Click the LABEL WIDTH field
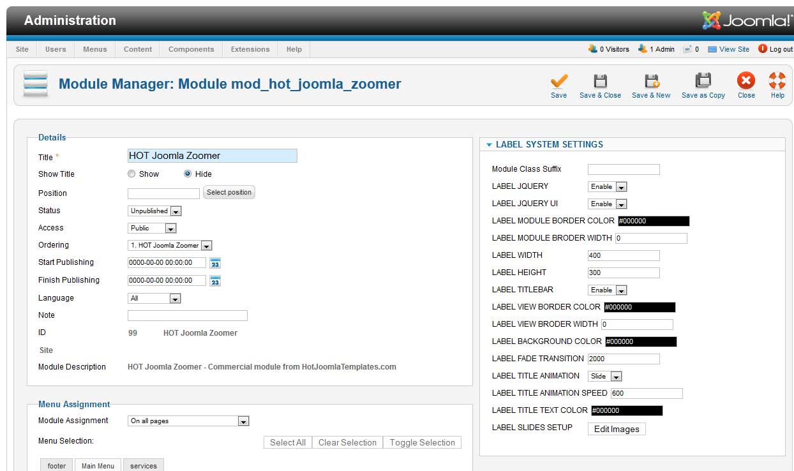This screenshot has height=471, width=794. tap(624, 255)
